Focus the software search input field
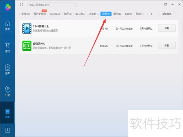The width and height of the screenshot is (183, 137). pos(52,5)
